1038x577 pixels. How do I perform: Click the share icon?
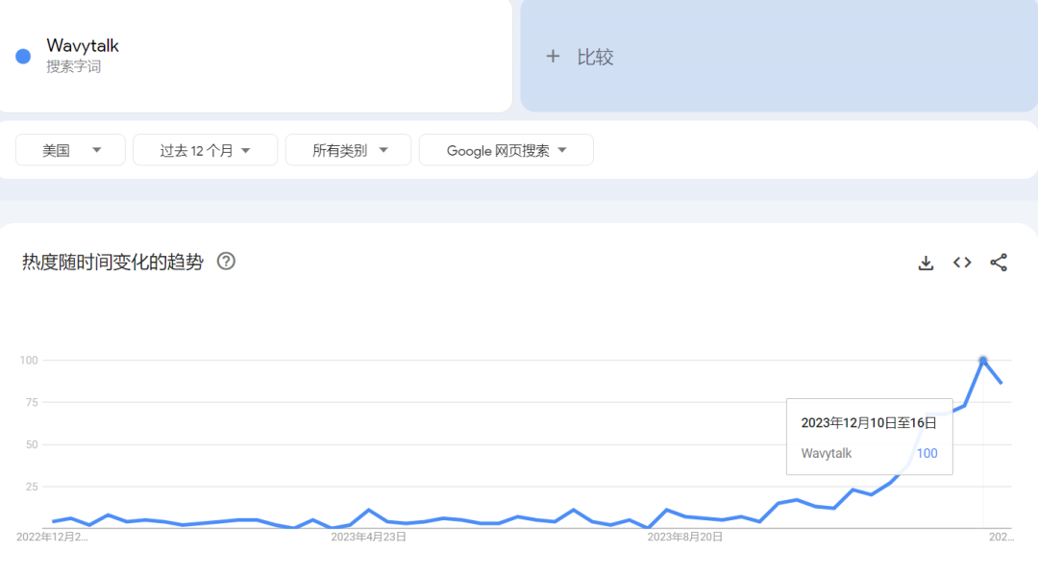pyautogui.click(x=999, y=263)
